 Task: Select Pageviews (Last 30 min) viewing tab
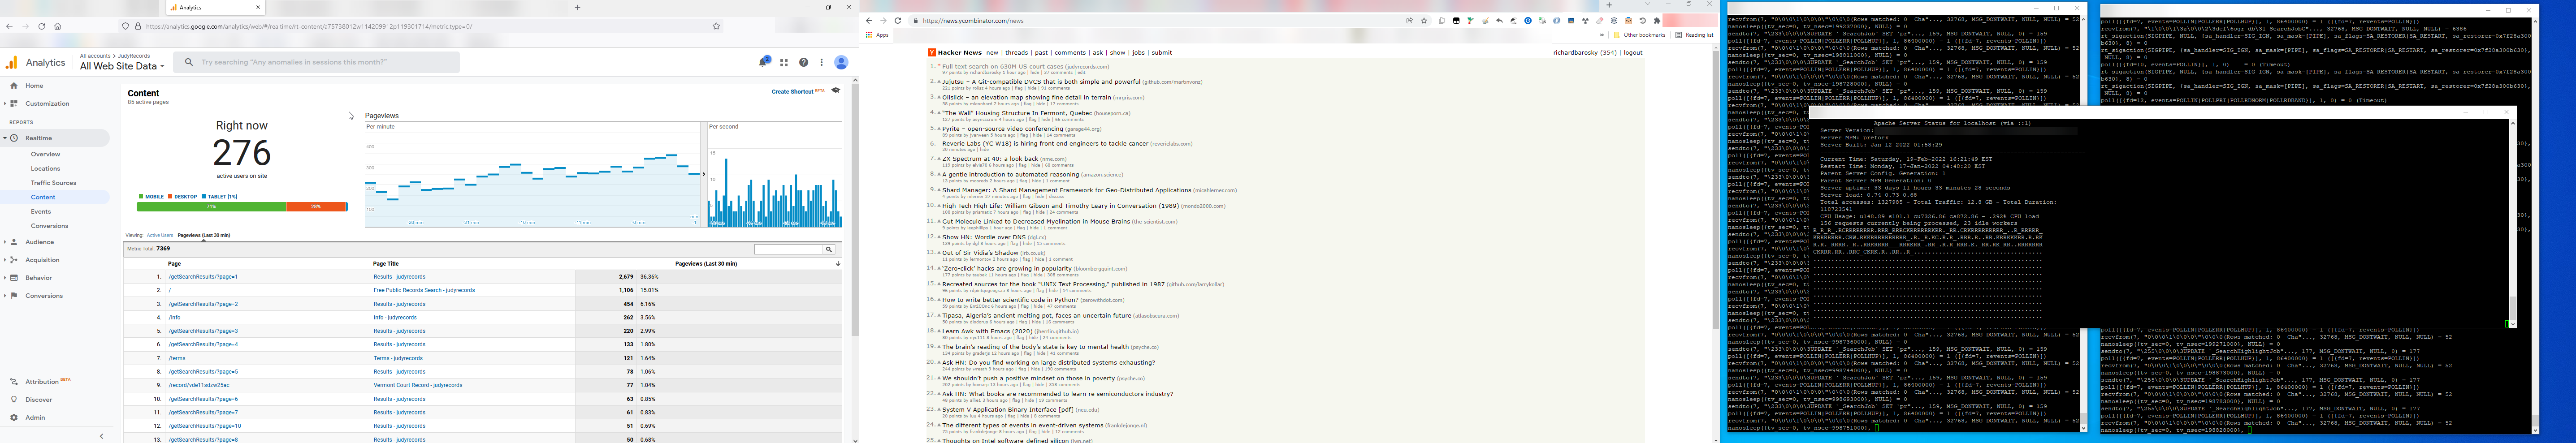pyautogui.click(x=203, y=235)
